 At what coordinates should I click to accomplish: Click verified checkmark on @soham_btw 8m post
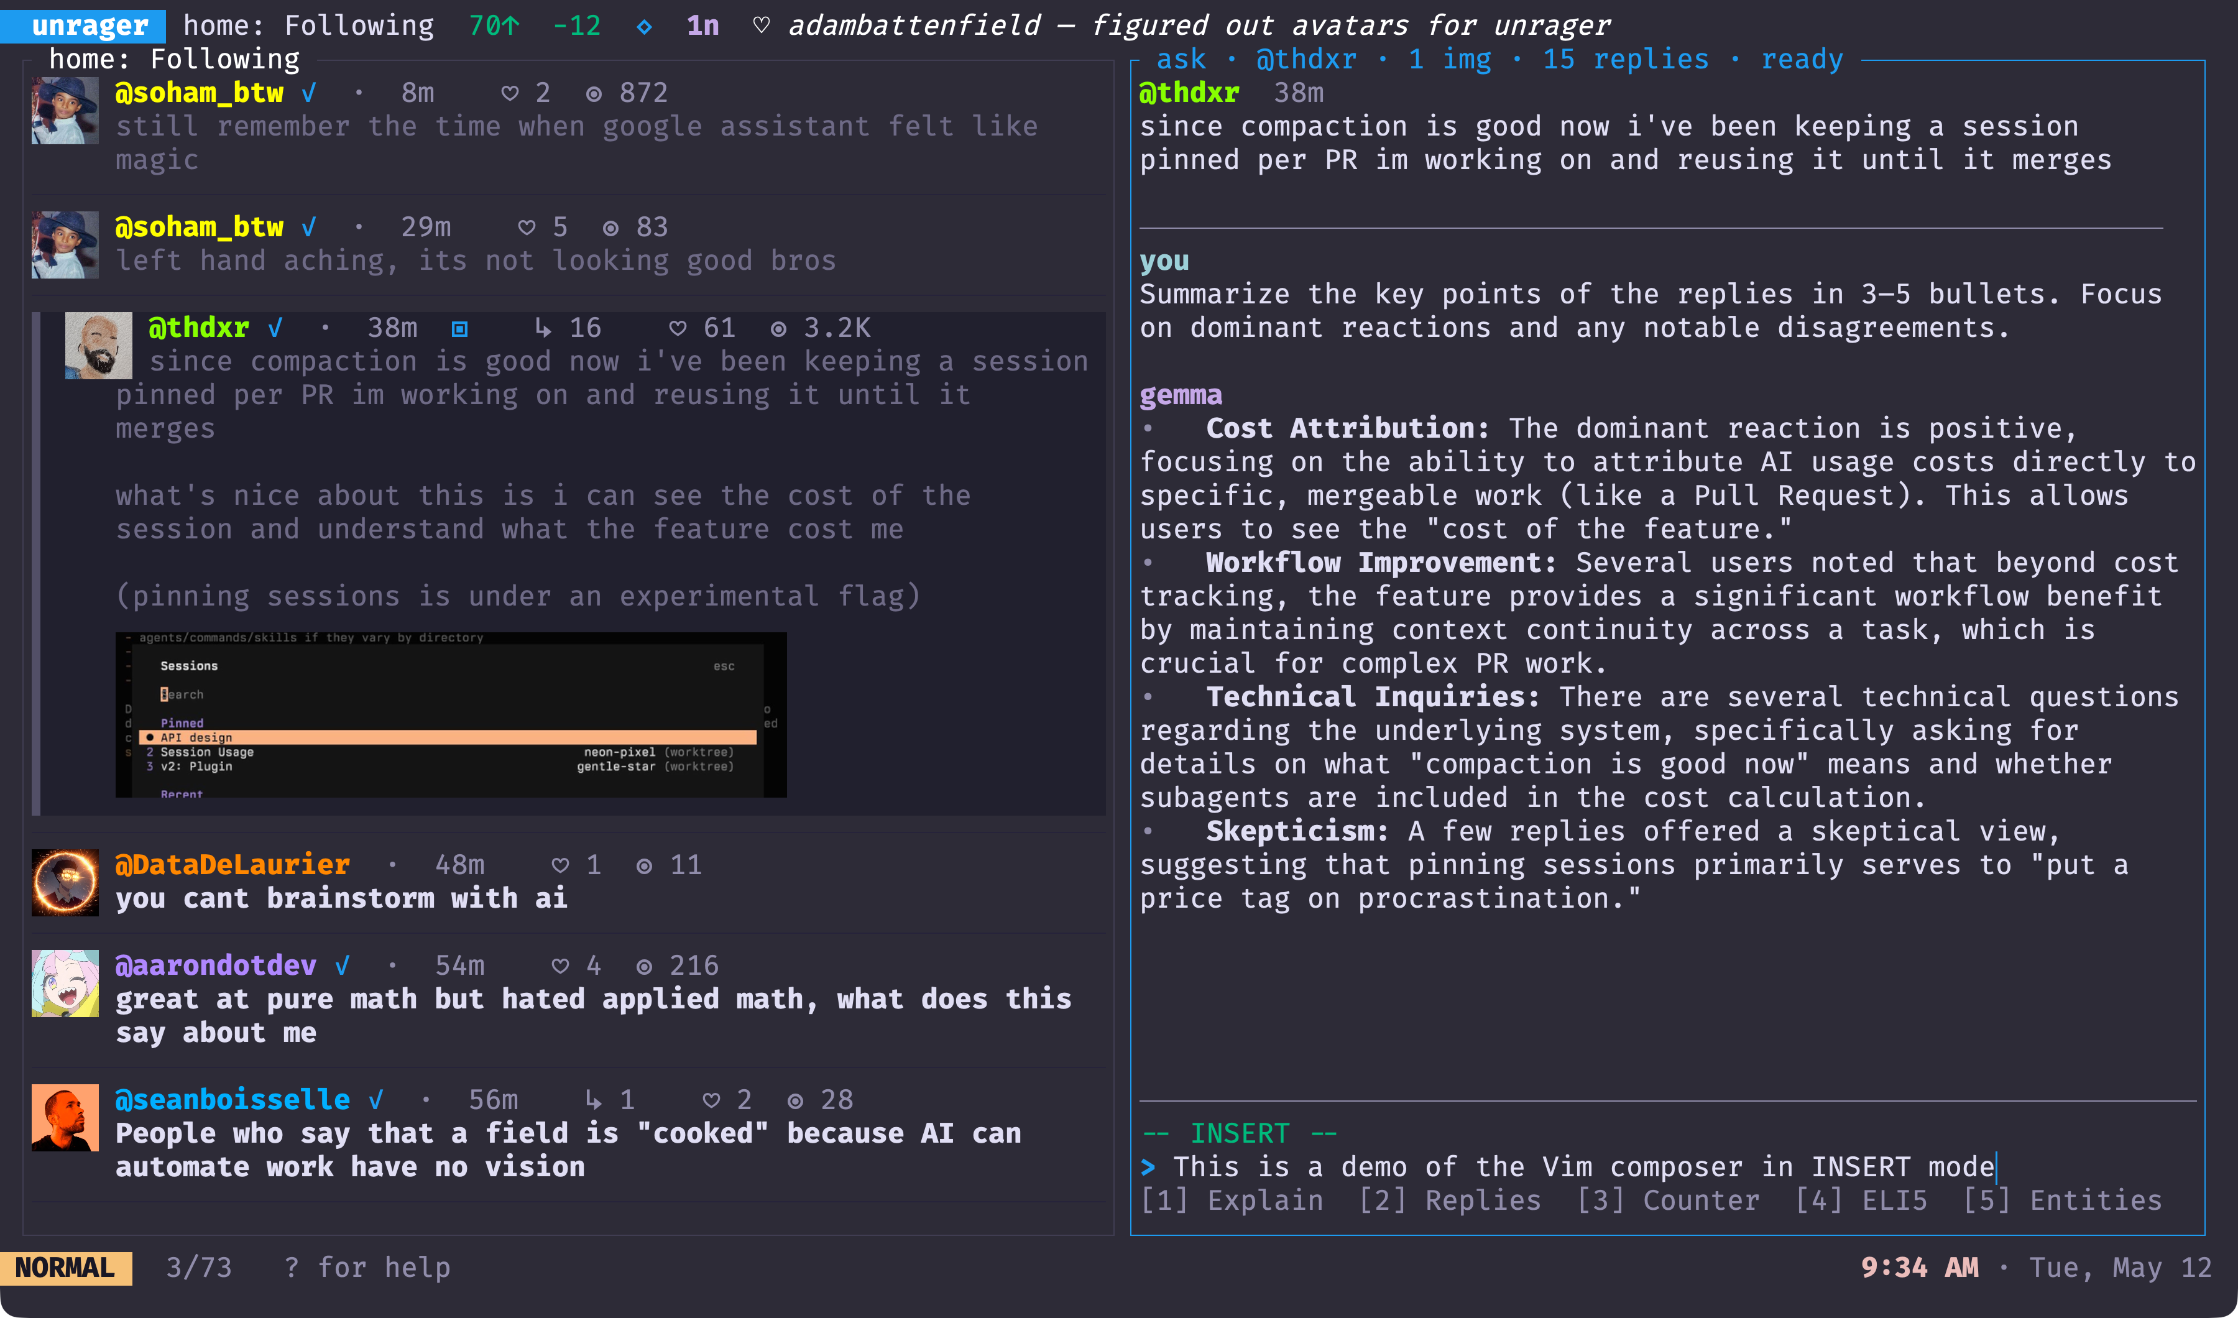coord(308,93)
